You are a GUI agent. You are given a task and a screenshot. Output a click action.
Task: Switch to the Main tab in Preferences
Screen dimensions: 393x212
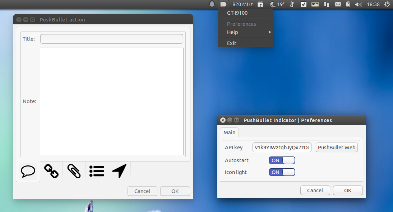[229, 132]
